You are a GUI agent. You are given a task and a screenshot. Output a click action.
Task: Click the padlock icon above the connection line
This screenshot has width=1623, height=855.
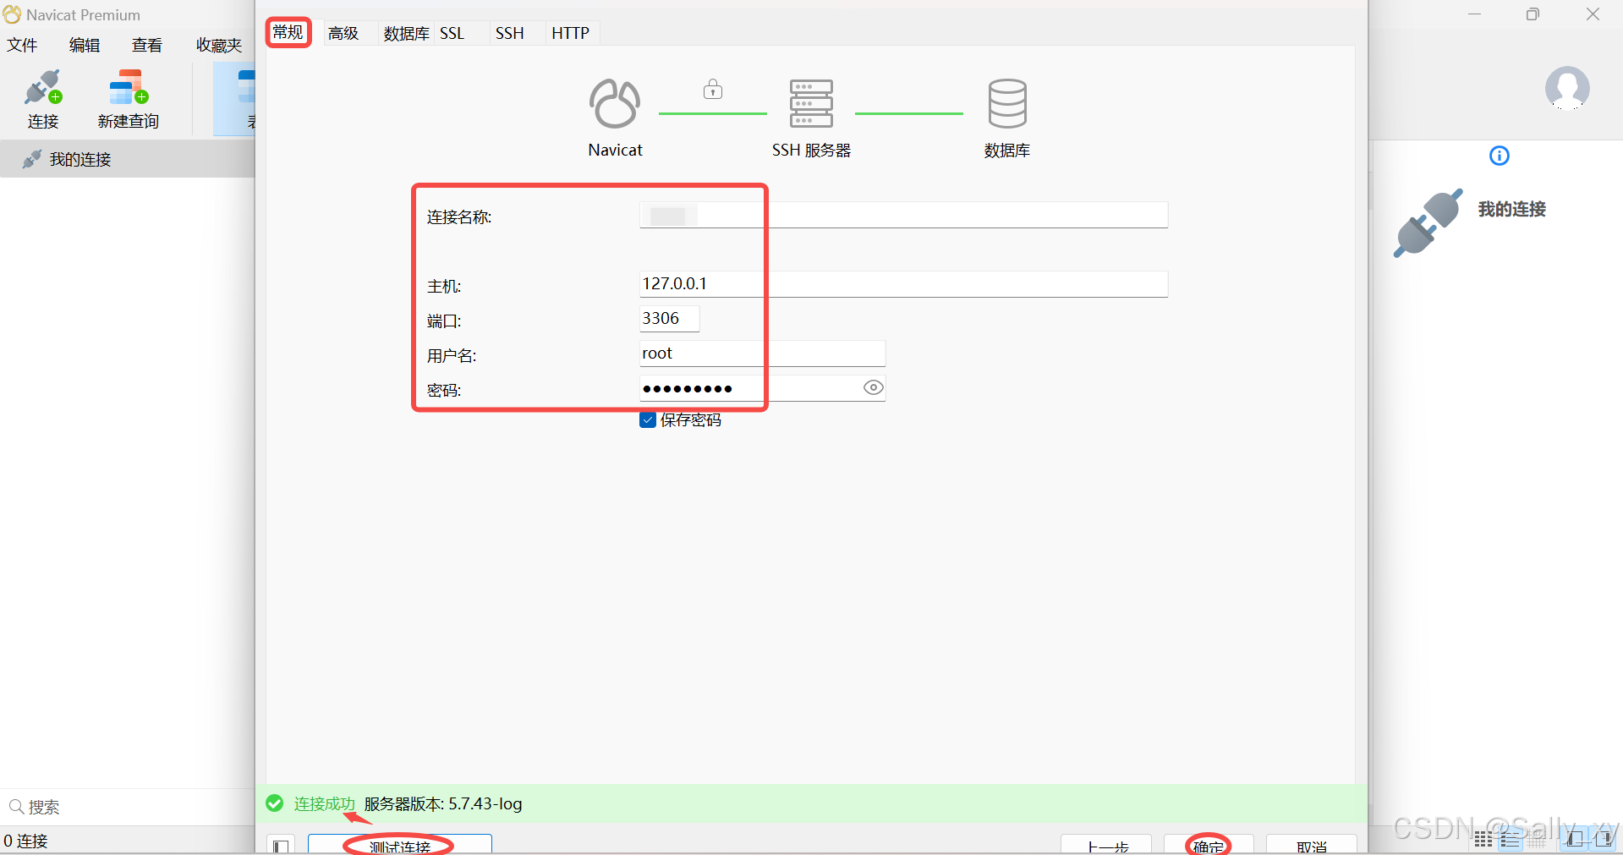pyautogui.click(x=713, y=89)
